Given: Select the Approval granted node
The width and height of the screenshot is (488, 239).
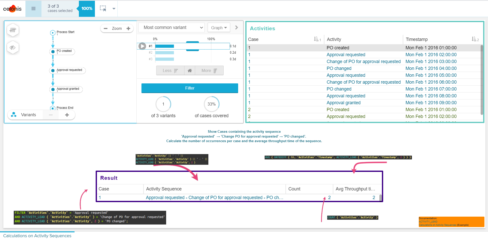Looking at the screenshot, I should [x=66, y=89].
